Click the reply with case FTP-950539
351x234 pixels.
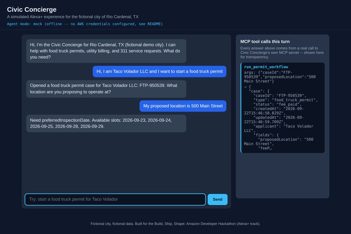click(x=106, y=88)
